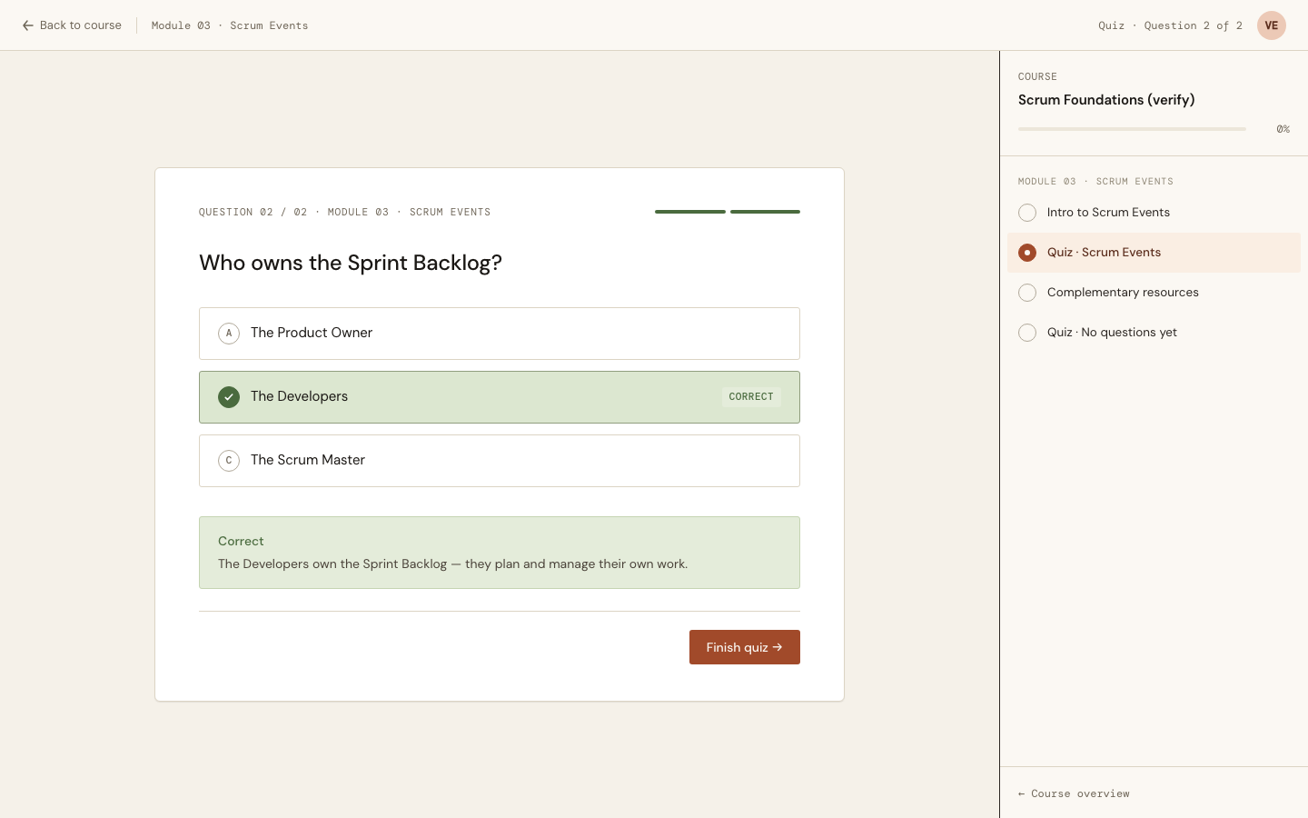Click the letter A circle badge
This screenshot has width=1308, height=818.
coord(229,334)
